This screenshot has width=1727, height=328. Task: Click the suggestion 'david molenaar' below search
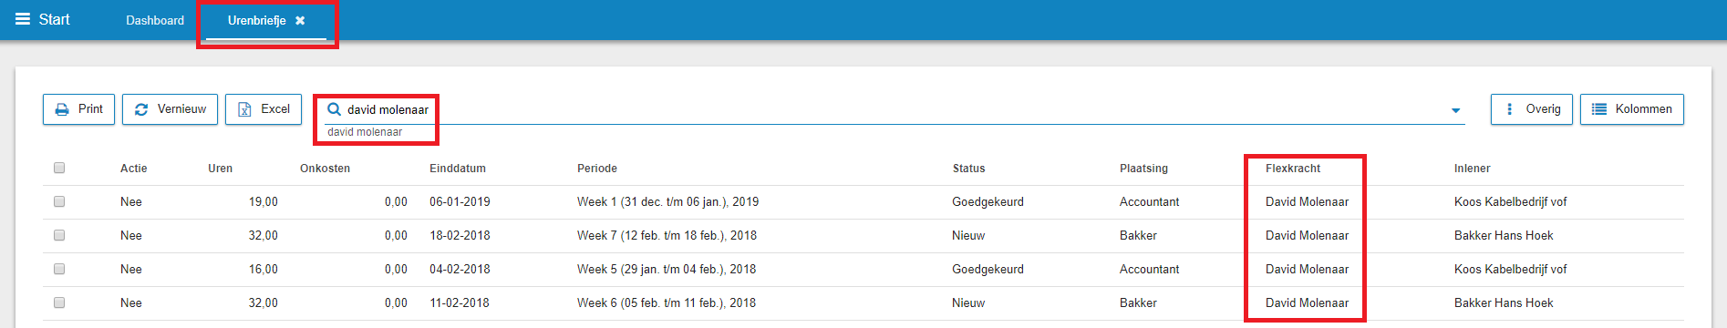pos(365,132)
